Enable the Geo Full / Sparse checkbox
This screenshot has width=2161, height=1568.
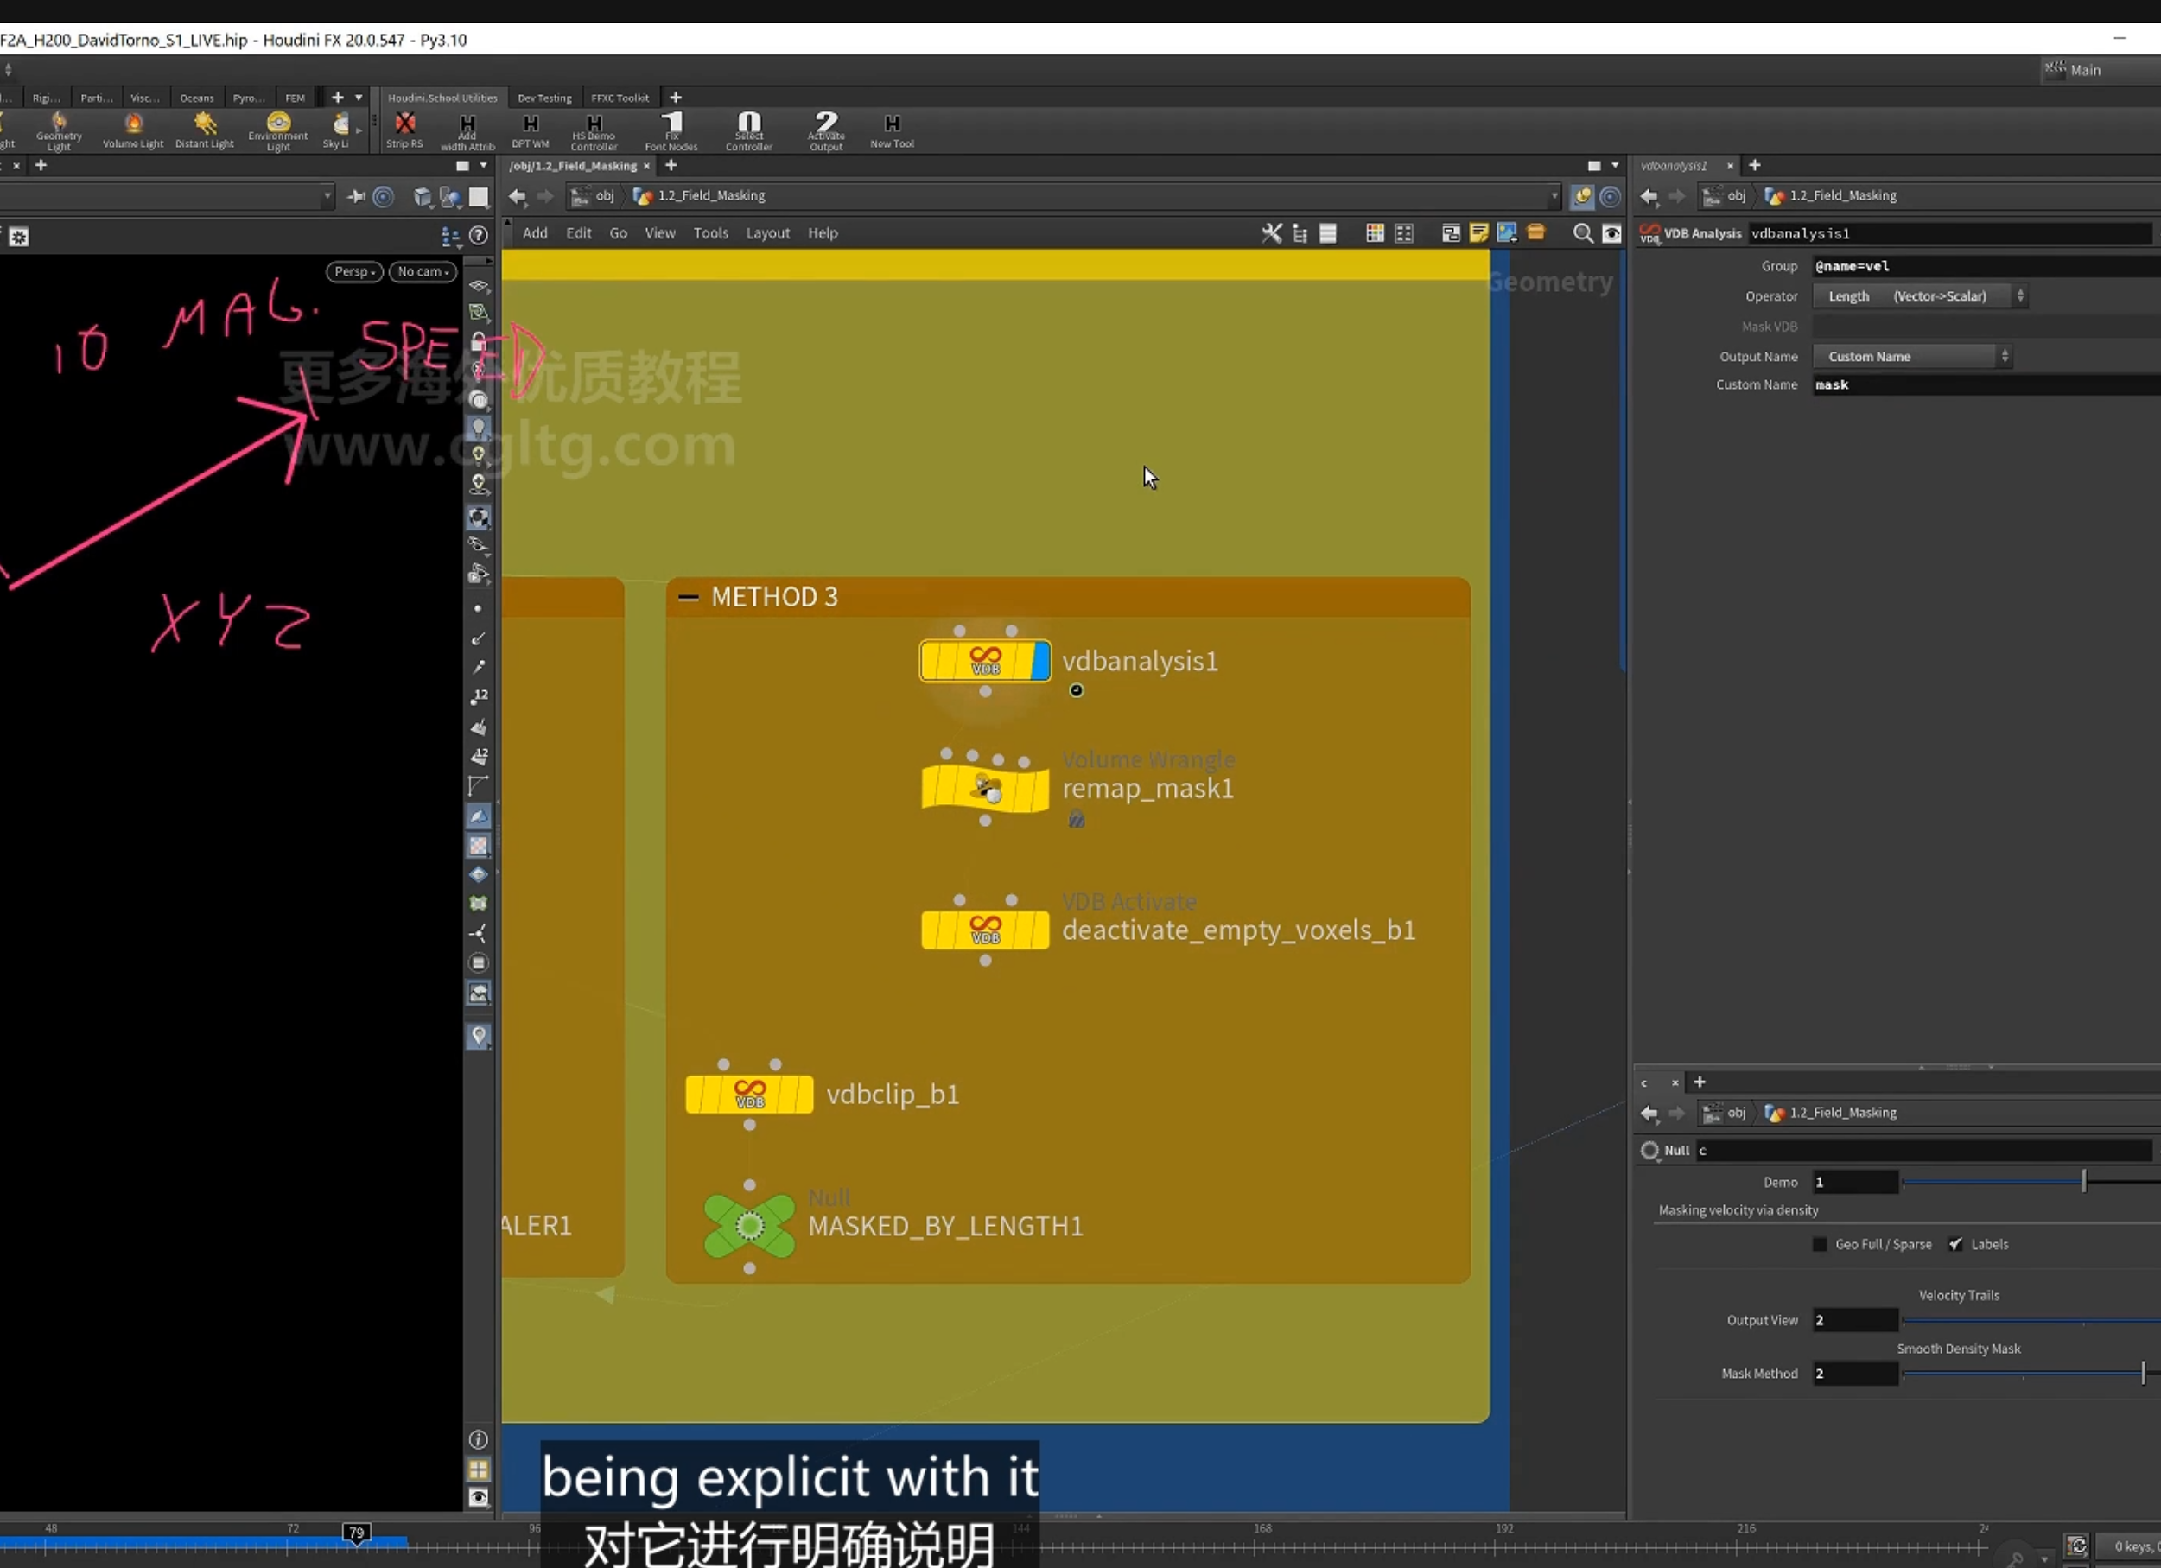pos(1820,1244)
